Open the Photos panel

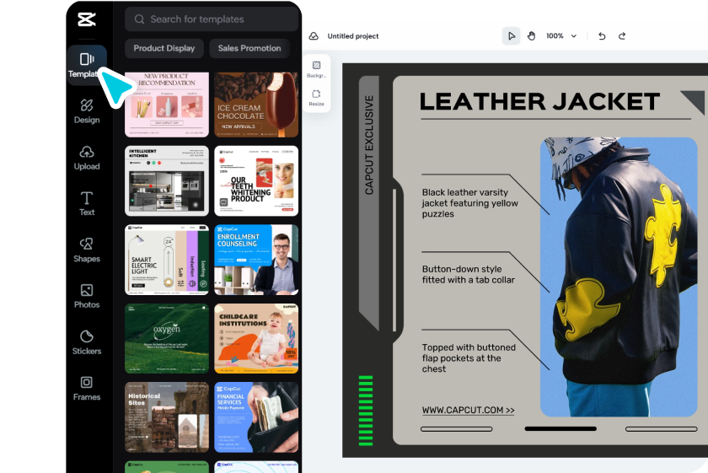[x=87, y=296]
